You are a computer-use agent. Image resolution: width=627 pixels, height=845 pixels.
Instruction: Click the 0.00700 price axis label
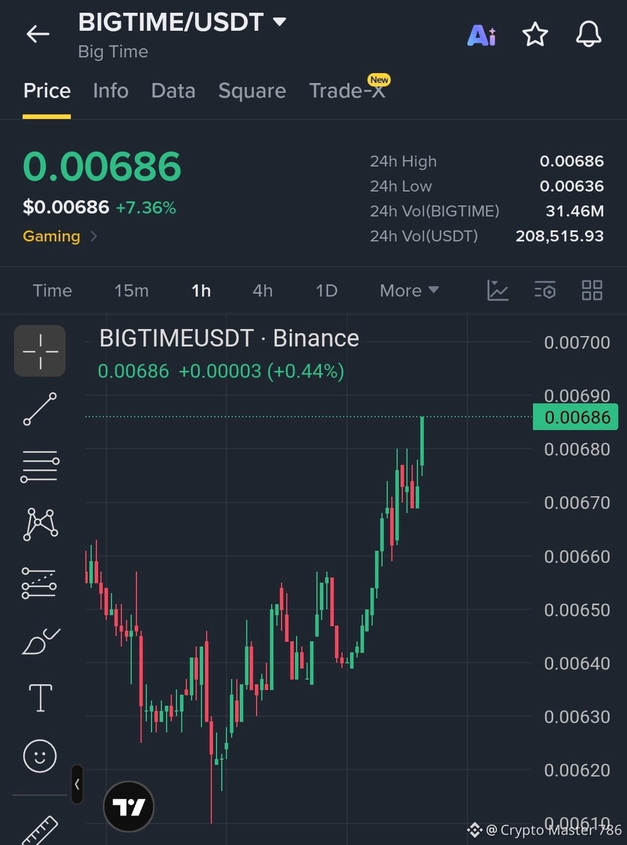pos(577,342)
